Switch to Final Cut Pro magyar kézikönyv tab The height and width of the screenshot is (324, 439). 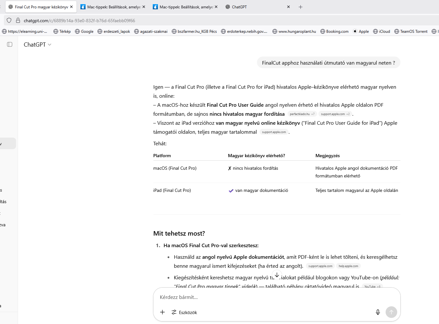(x=41, y=7)
